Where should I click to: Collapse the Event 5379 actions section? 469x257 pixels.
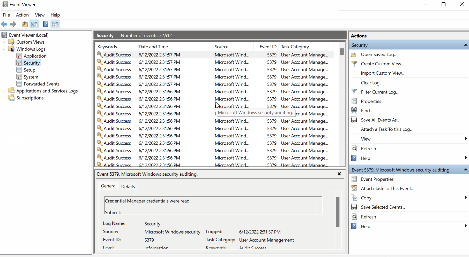465,170
